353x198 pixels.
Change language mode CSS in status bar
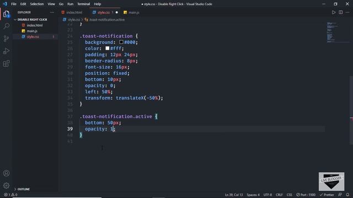(x=289, y=195)
